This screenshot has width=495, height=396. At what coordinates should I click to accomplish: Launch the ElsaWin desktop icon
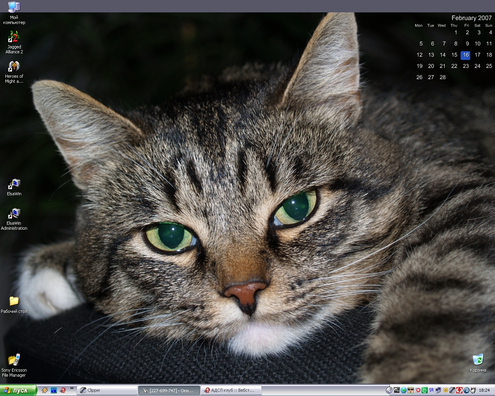click(x=14, y=184)
